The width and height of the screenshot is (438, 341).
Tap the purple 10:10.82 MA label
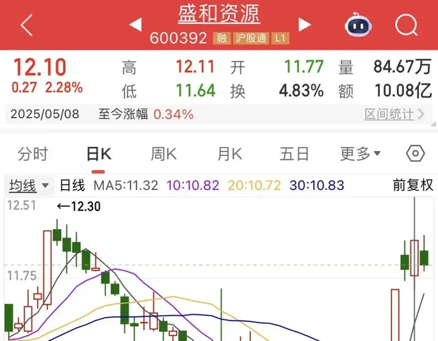tap(193, 185)
